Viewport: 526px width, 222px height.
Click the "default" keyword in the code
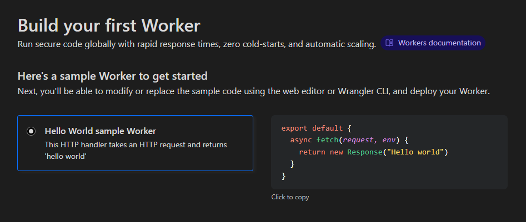327,128
